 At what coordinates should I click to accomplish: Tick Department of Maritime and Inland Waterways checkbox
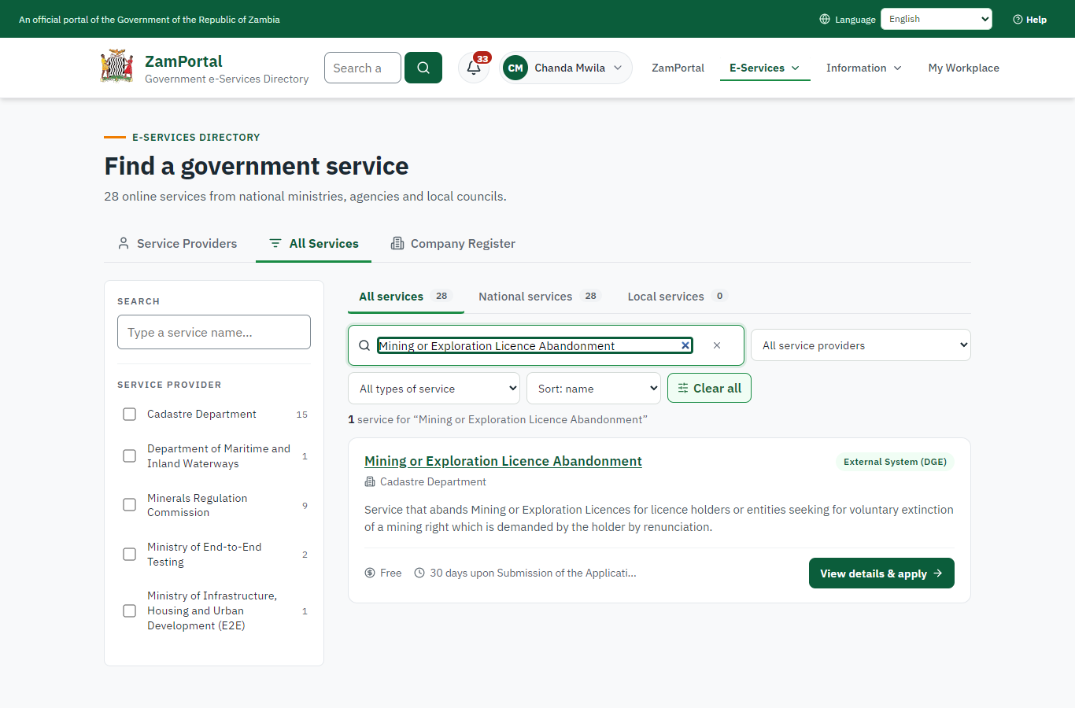click(130, 456)
